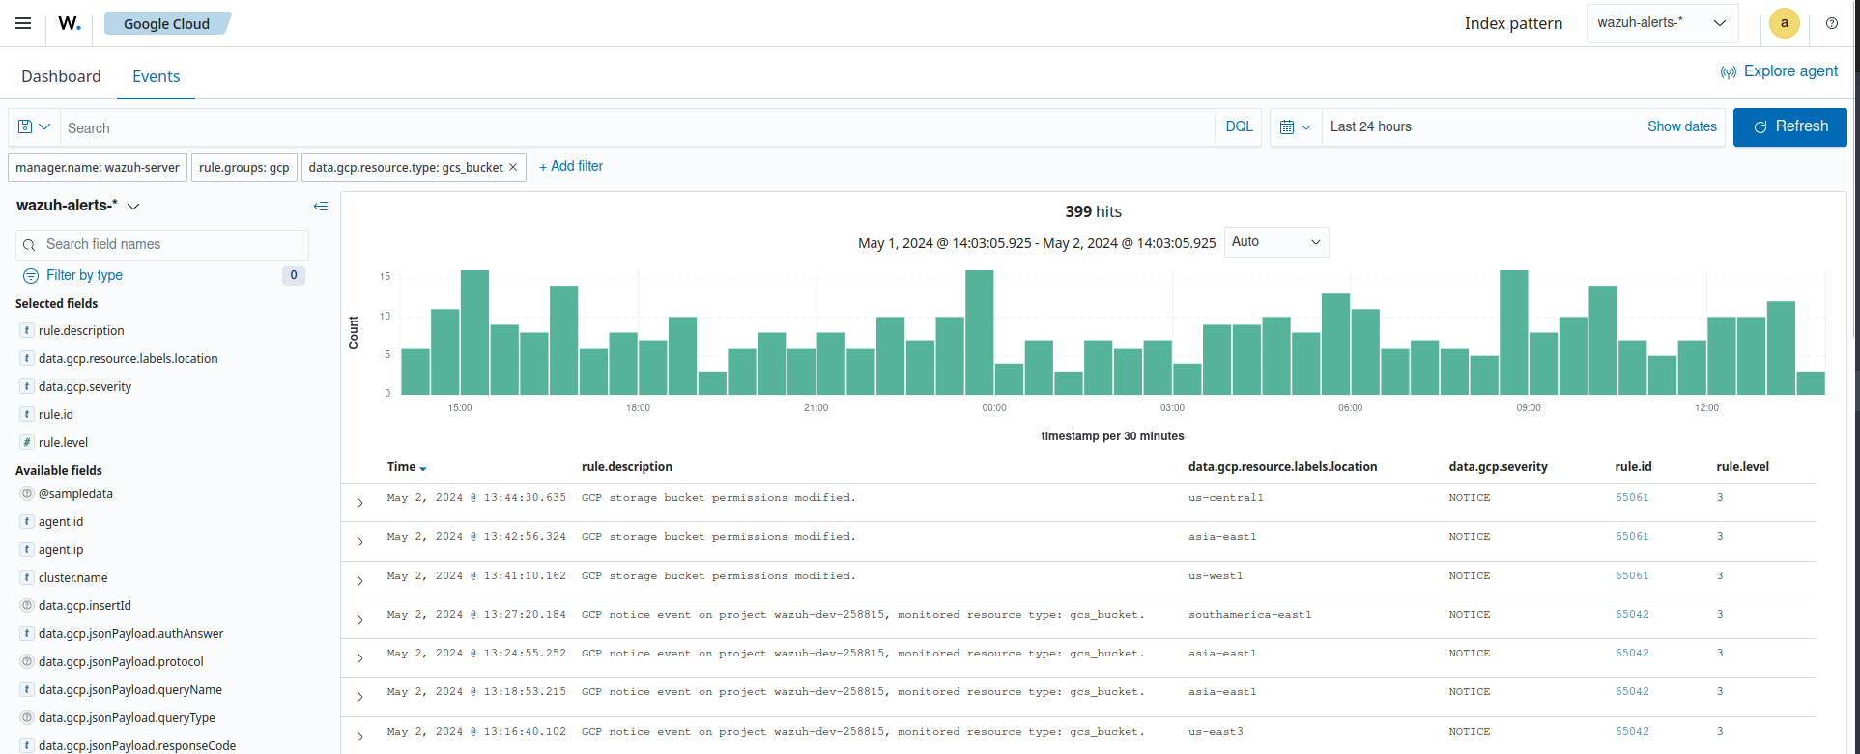The height and width of the screenshot is (754, 1860).
Task: Click the Wazuh logo icon
Action: pos(70,23)
